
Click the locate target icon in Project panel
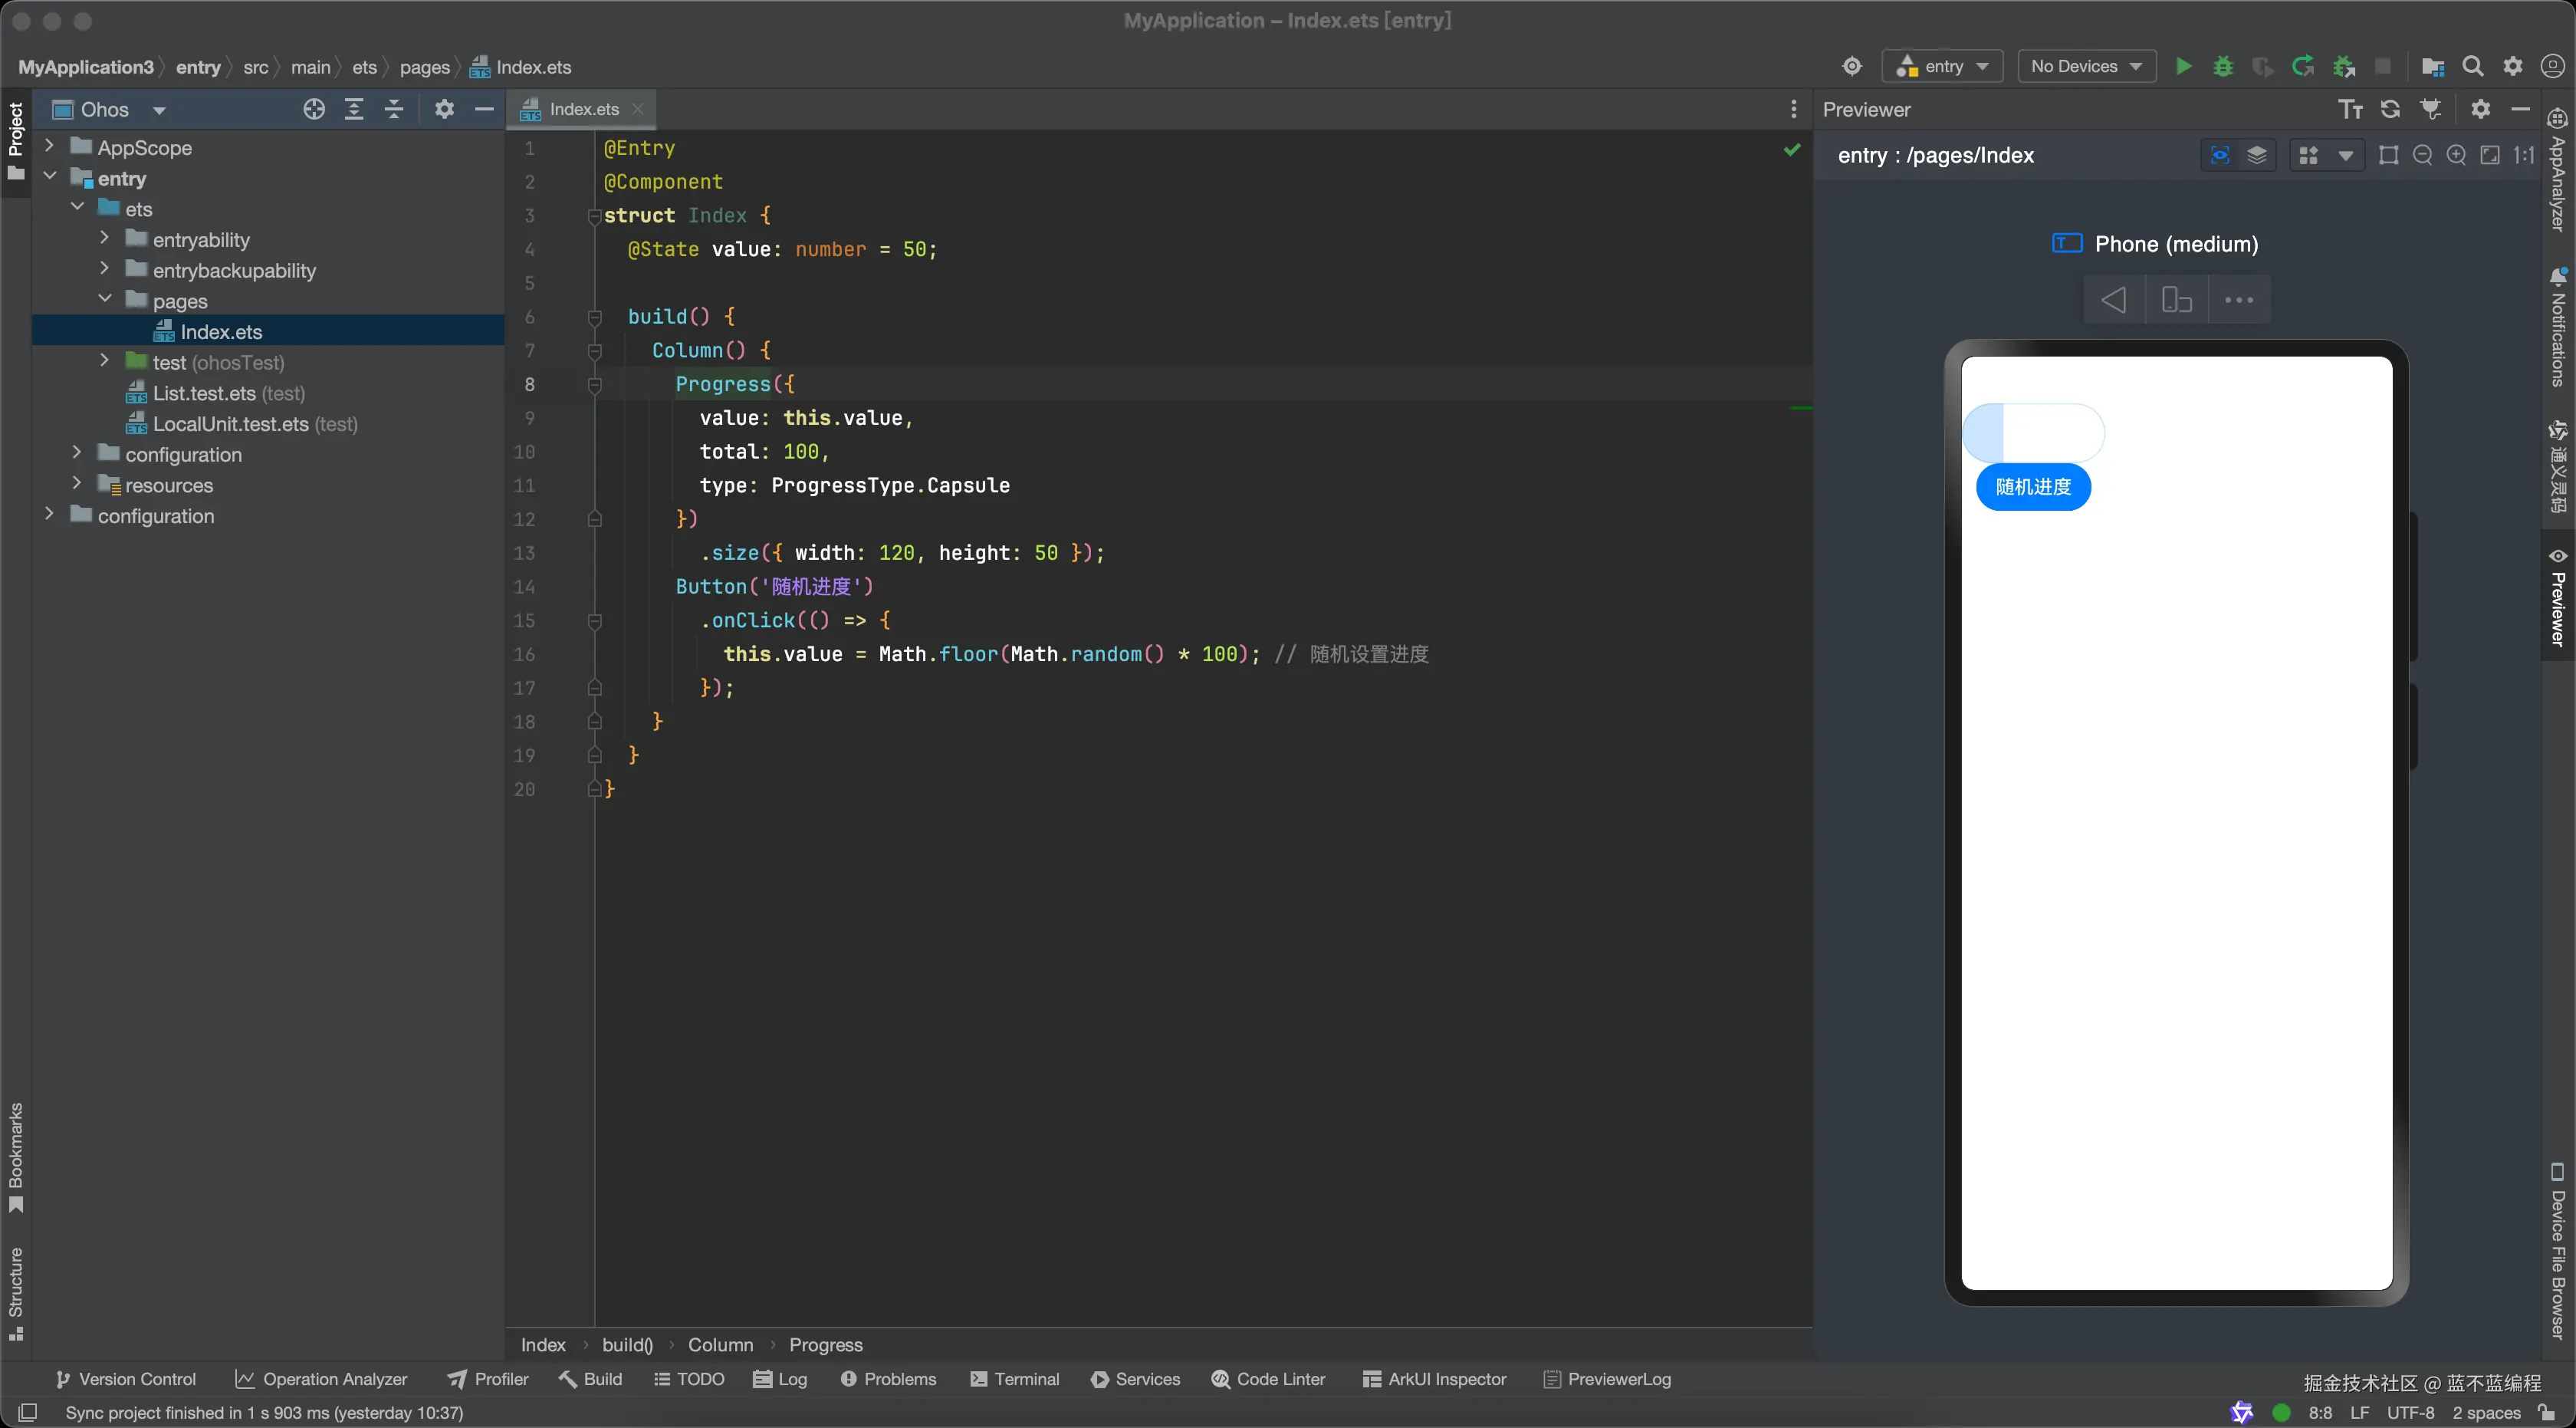pyautogui.click(x=313, y=109)
